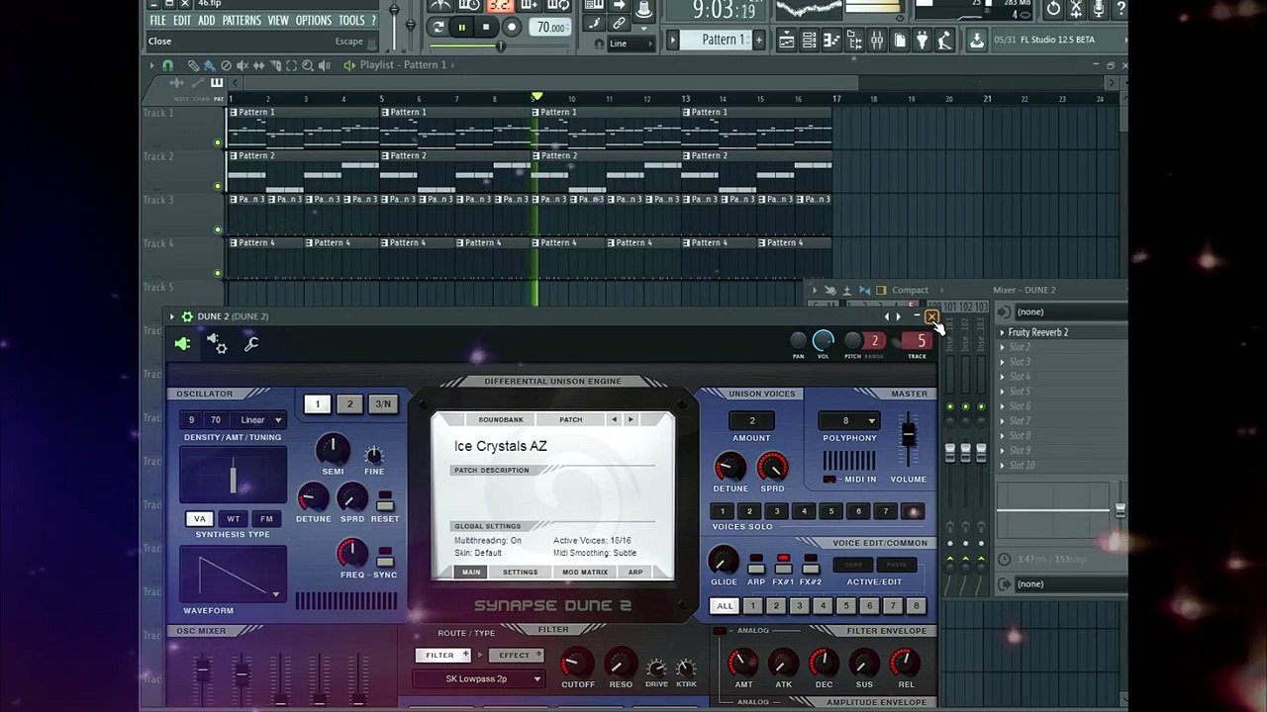1267x712 pixels.
Task: Open the plugin picker plug icon
Action: 922,40
